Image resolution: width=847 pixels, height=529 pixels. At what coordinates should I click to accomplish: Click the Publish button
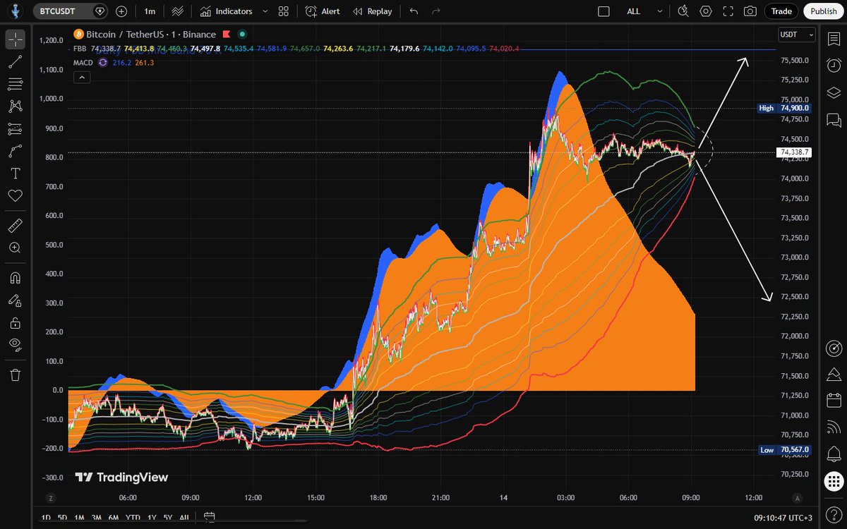(823, 11)
